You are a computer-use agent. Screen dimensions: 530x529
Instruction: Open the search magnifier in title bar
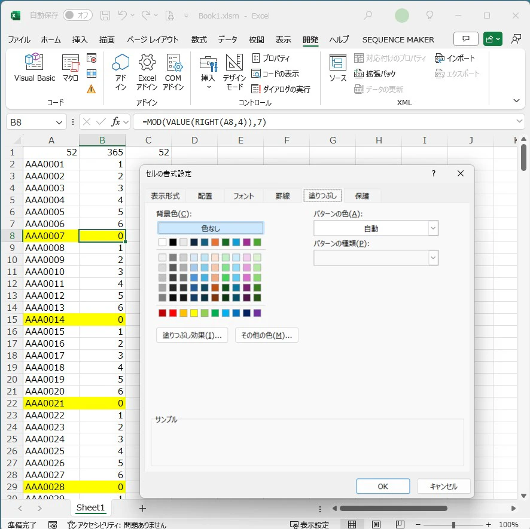point(368,16)
